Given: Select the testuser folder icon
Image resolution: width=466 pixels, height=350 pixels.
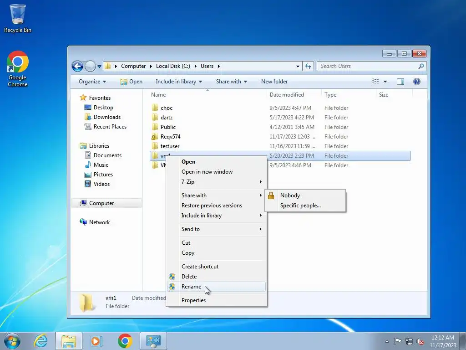Looking at the screenshot, I should (x=155, y=146).
